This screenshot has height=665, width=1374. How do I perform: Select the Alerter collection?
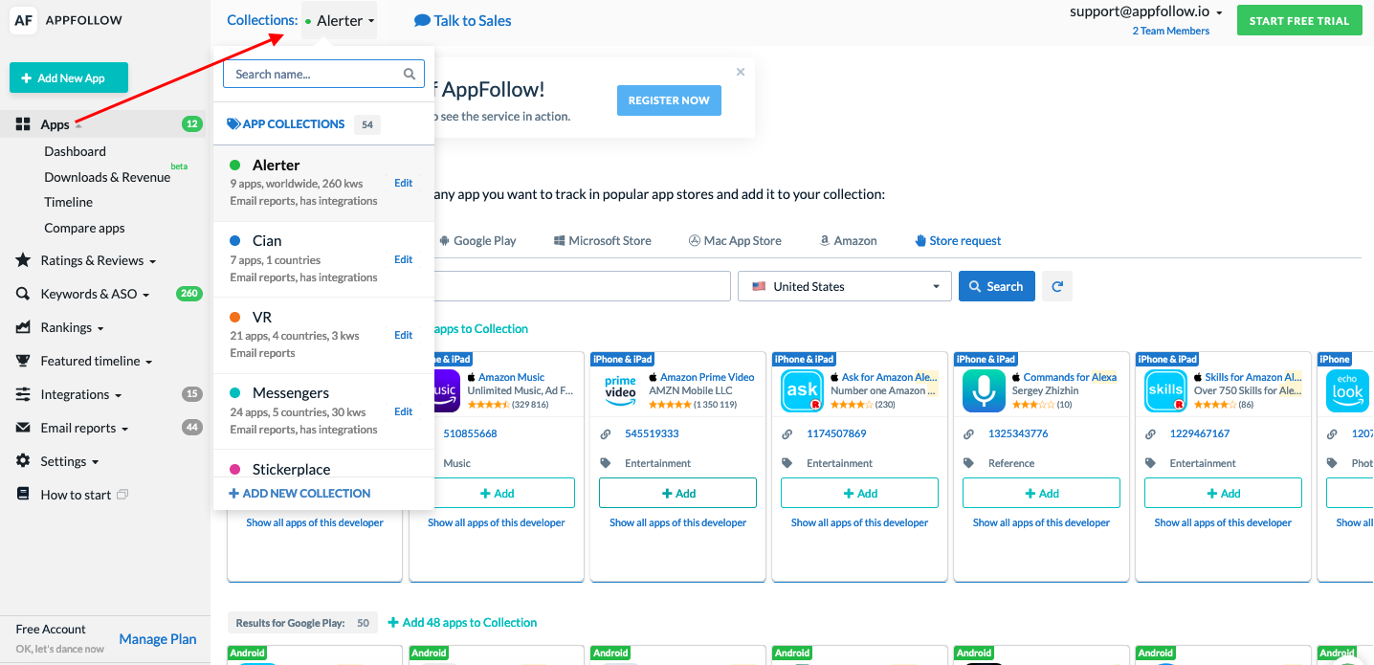(323, 183)
